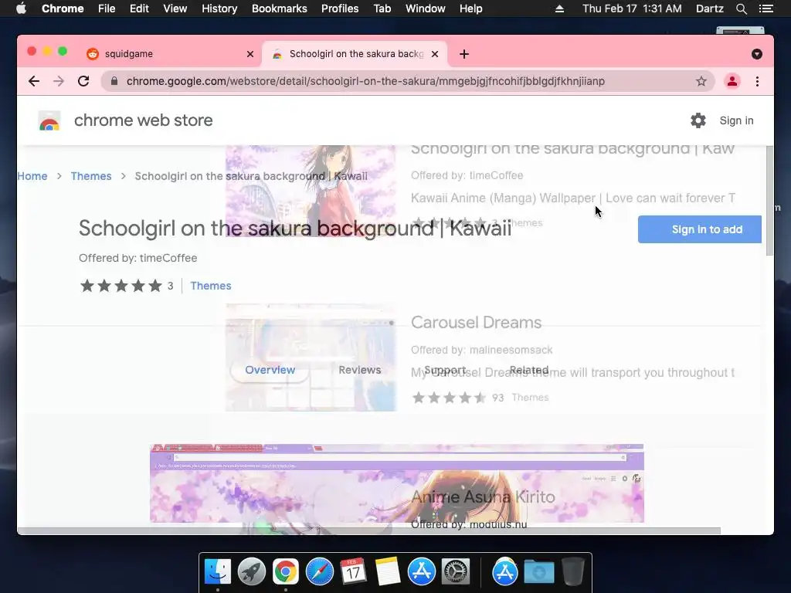Screen dimensions: 791x593
Task: Click the date and time in menu bar
Action: (632, 8)
